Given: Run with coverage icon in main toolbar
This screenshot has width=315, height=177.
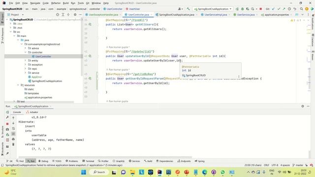Looking at the screenshot, I should click(248, 9).
